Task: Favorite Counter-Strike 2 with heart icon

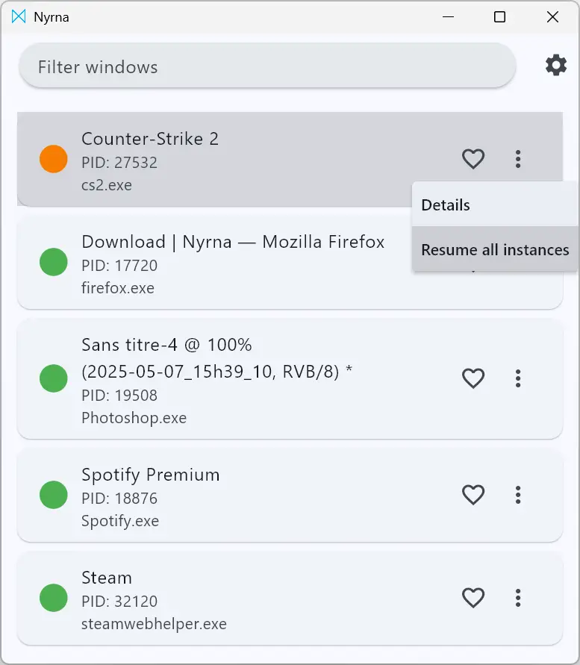Action: coord(473,159)
